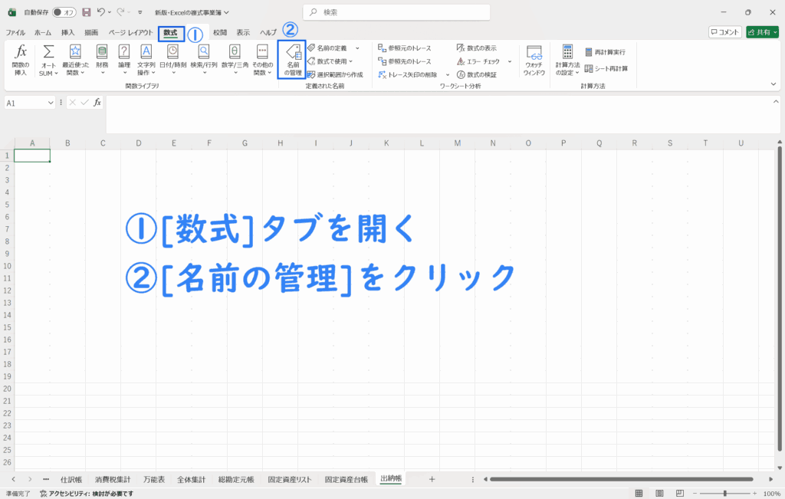Open the 校閲 (Review) ribbon tab
Screen dimensions: 785x499
tap(220, 33)
